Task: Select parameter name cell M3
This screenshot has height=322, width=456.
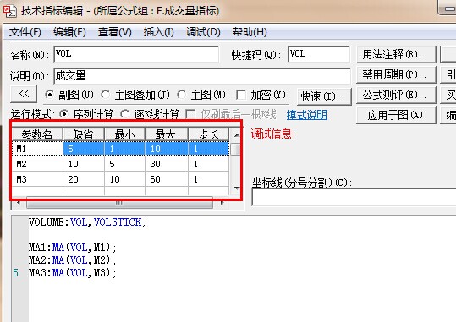Action: pyautogui.click(x=37, y=179)
